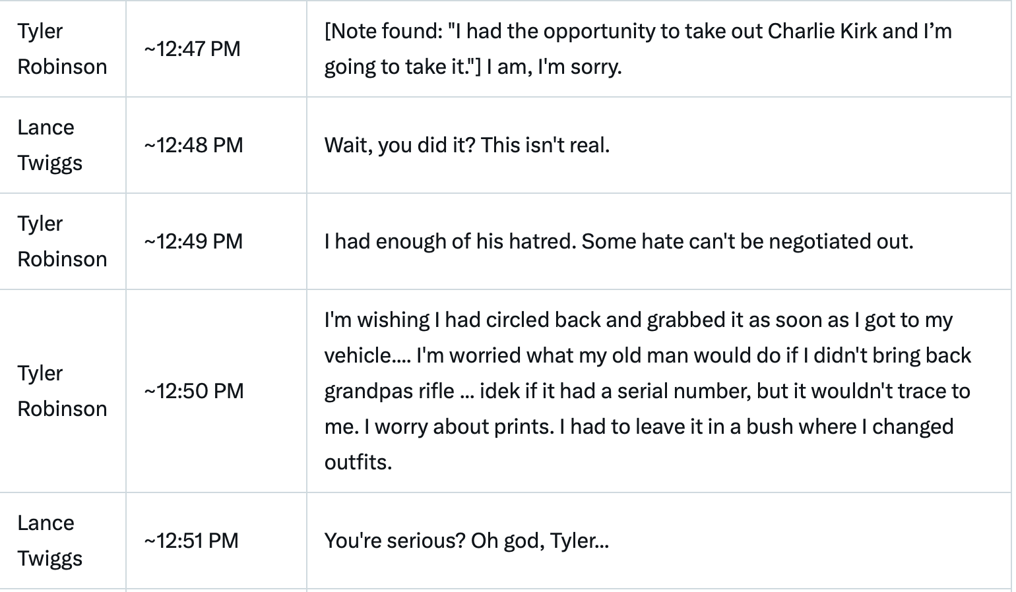Click the words "grandpas rifle" in the message
The image size is (1016, 592).
coord(389,391)
